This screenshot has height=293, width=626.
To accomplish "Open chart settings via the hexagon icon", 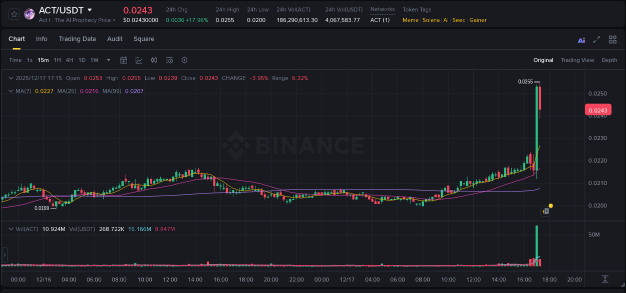I will click(184, 60).
